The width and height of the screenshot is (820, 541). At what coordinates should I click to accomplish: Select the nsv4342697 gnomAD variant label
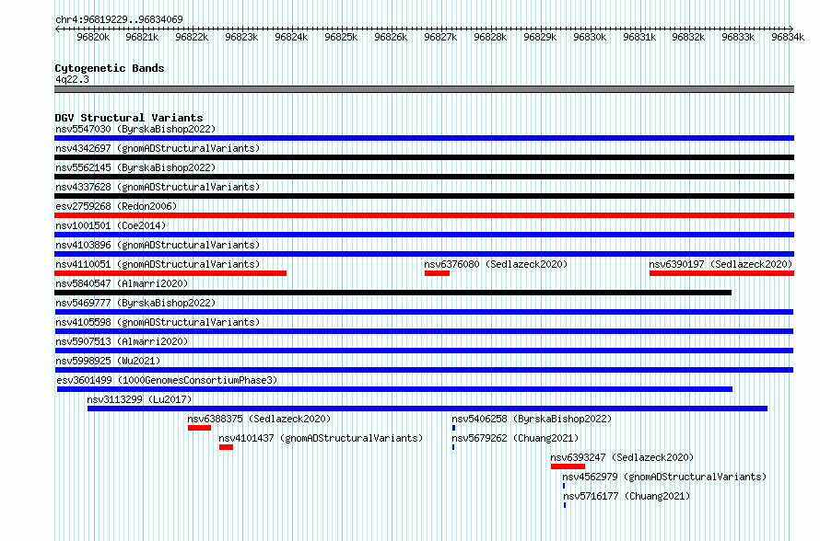(x=158, y=148)
